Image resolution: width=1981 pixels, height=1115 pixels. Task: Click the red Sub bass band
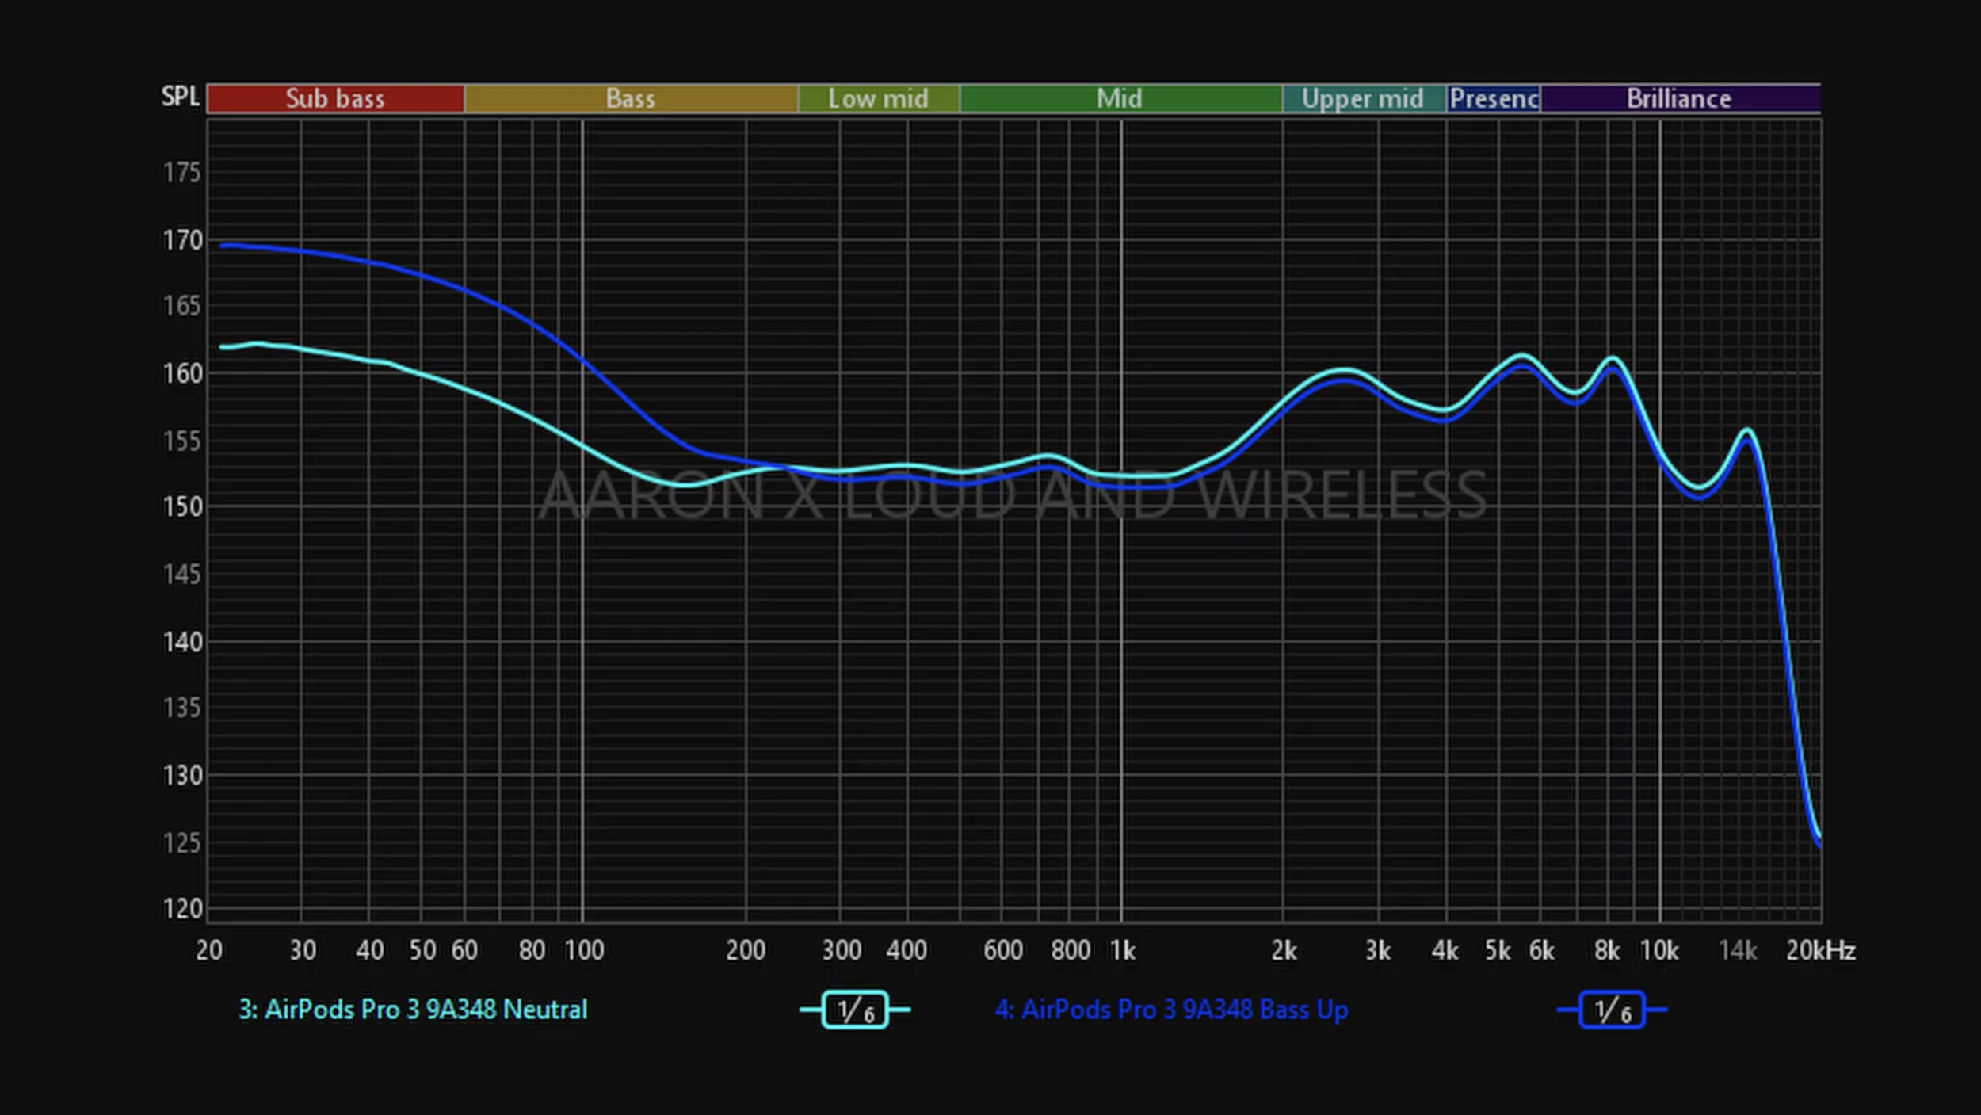(x=335, y=98)
